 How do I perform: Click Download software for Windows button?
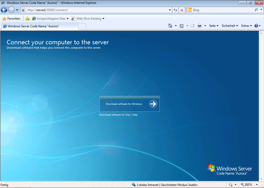[129, 104]
